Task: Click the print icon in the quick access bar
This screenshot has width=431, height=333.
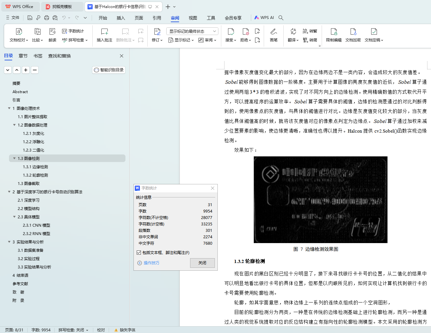Action: (x=47, y=18)
